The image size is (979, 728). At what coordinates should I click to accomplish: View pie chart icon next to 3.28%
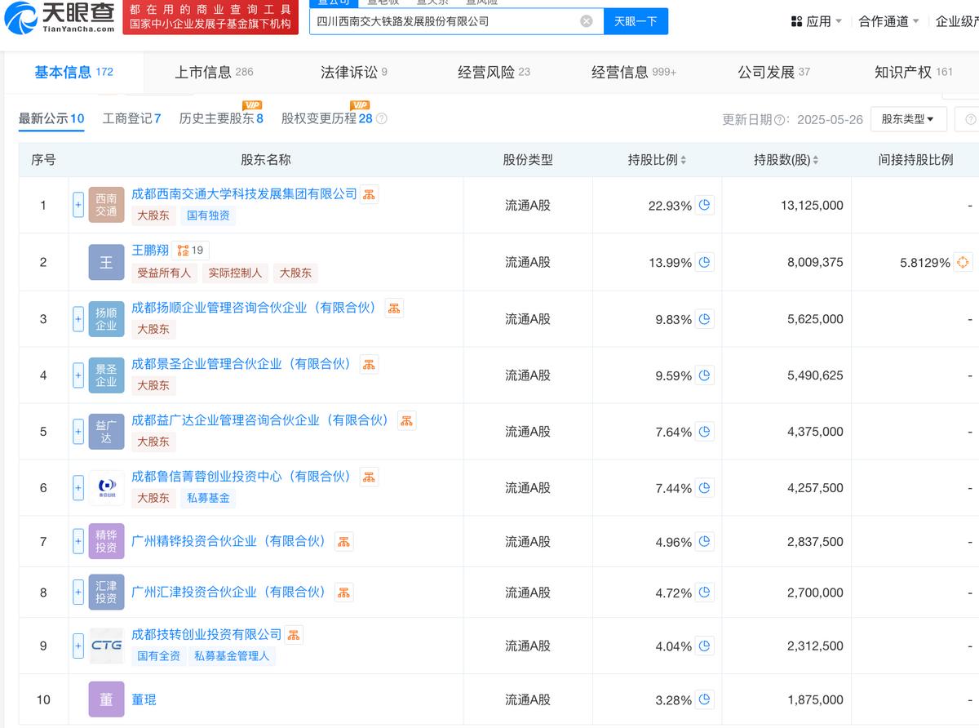click(705, 699)
